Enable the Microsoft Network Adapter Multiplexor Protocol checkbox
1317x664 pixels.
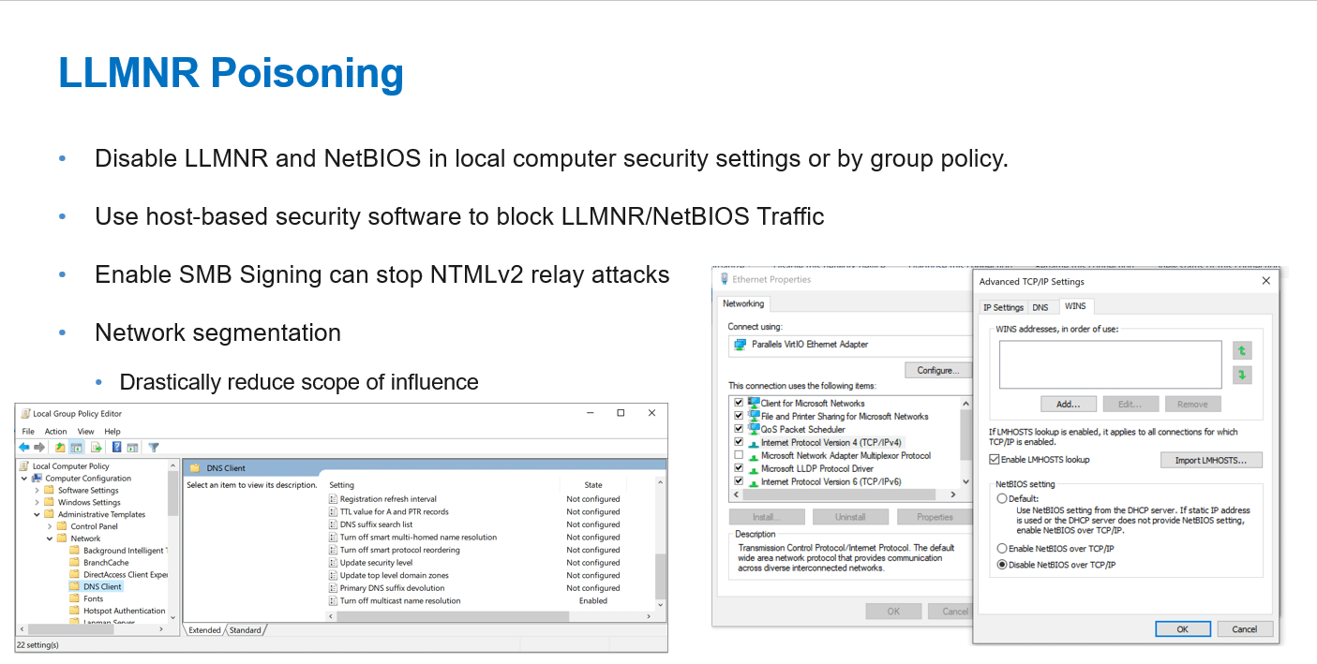739,455
